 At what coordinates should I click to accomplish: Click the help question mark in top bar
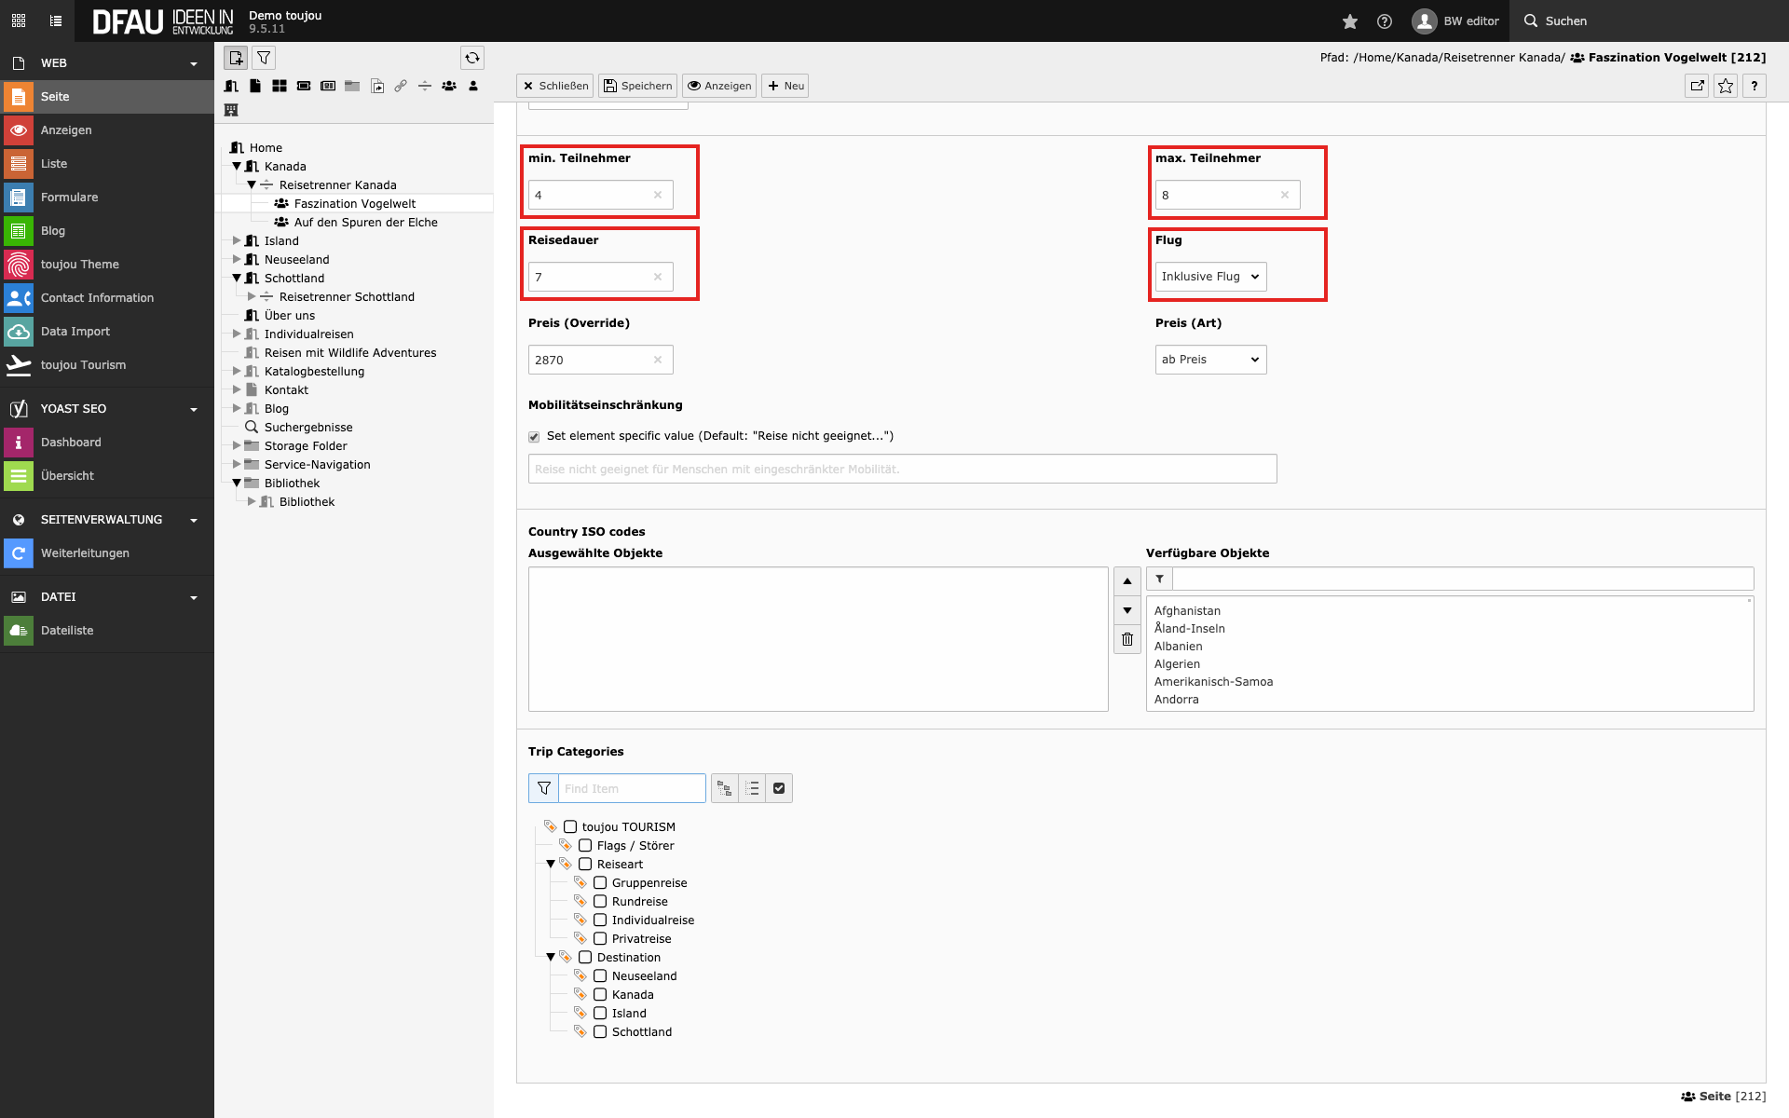tap(1385, 20)
